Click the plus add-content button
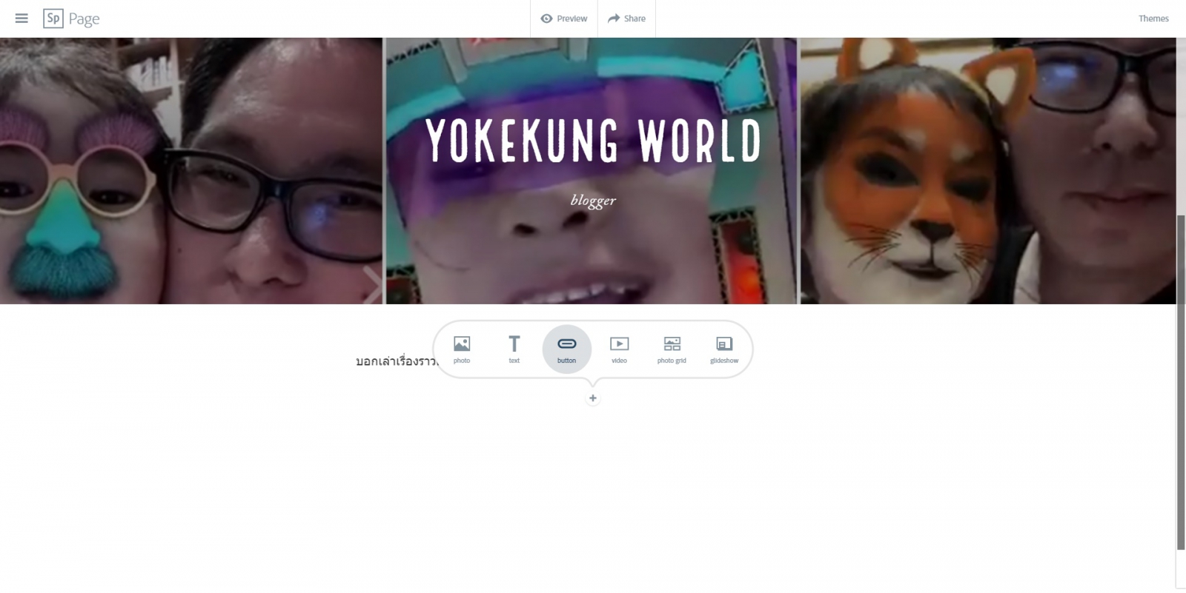 pyautogui.click(x=593, y=398)
